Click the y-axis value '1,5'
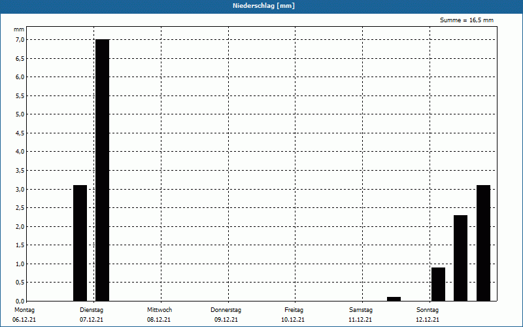Viewport: 523px width, 327px height. [x=20, y=245]
